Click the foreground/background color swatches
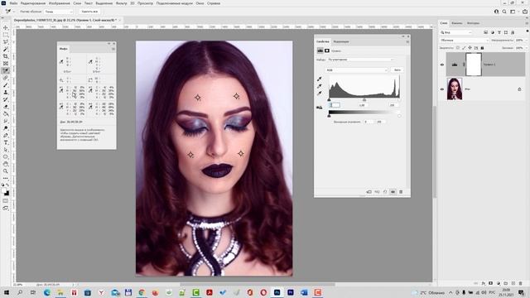 pos(6,192)
